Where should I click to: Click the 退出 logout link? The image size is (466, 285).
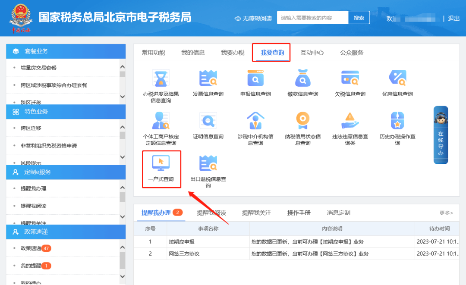454,19
